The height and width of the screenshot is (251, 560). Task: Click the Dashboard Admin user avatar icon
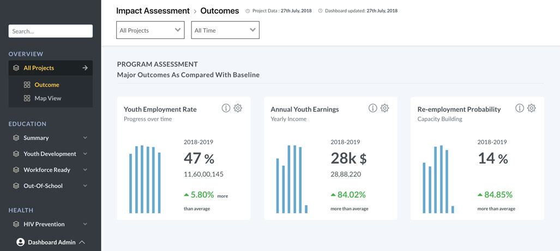[20, 242]
